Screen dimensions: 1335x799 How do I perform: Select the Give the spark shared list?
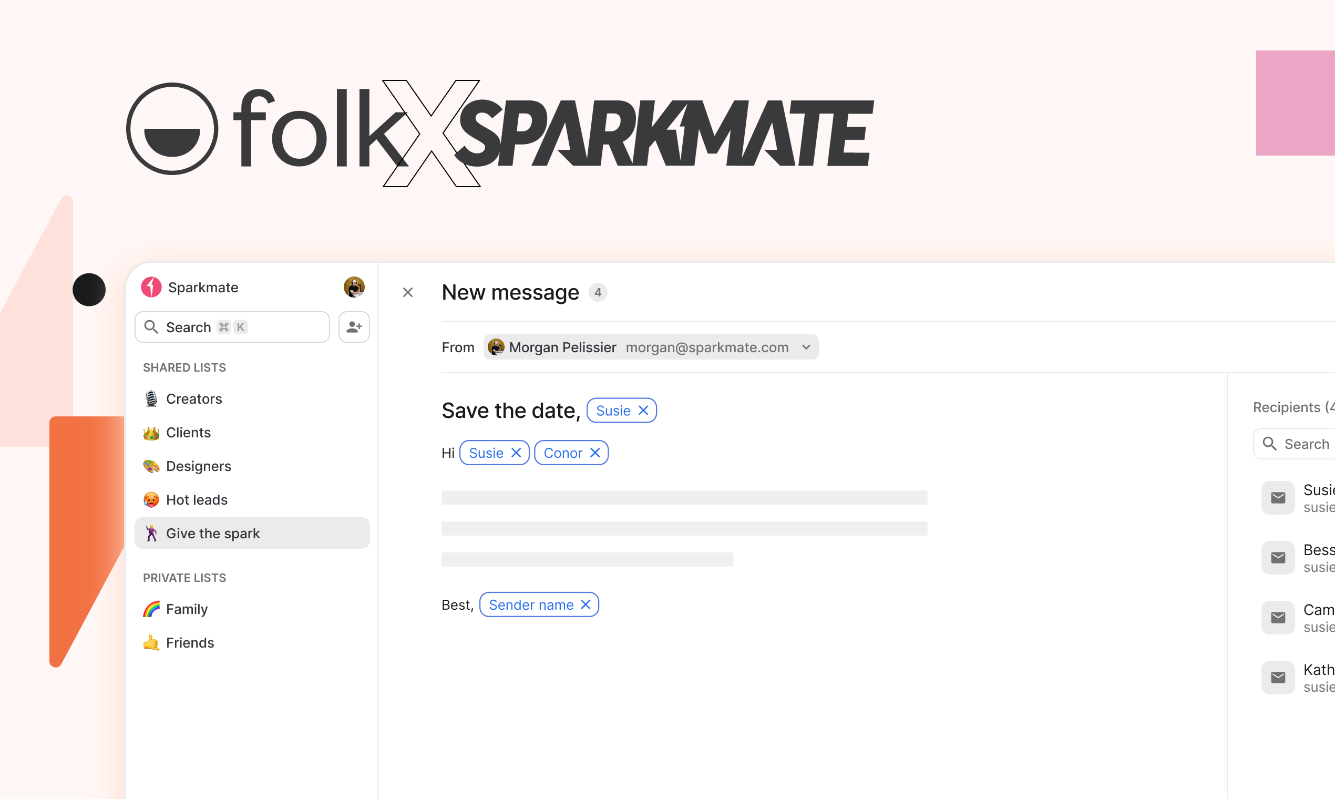(x=213, y=533)
